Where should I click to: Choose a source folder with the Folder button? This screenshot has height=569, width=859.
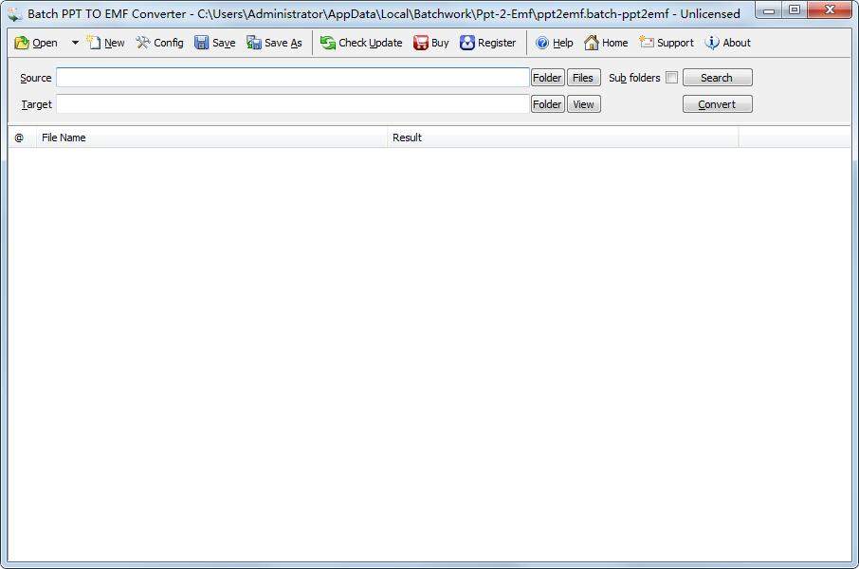547,78
